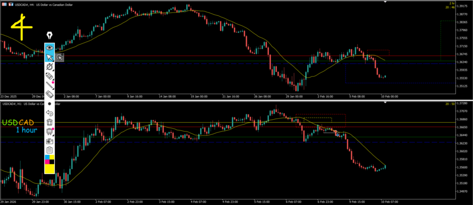Screen dimensions: 473x205
Task: Expand the whiteboard screen tool options
Action: coord(49,132)
